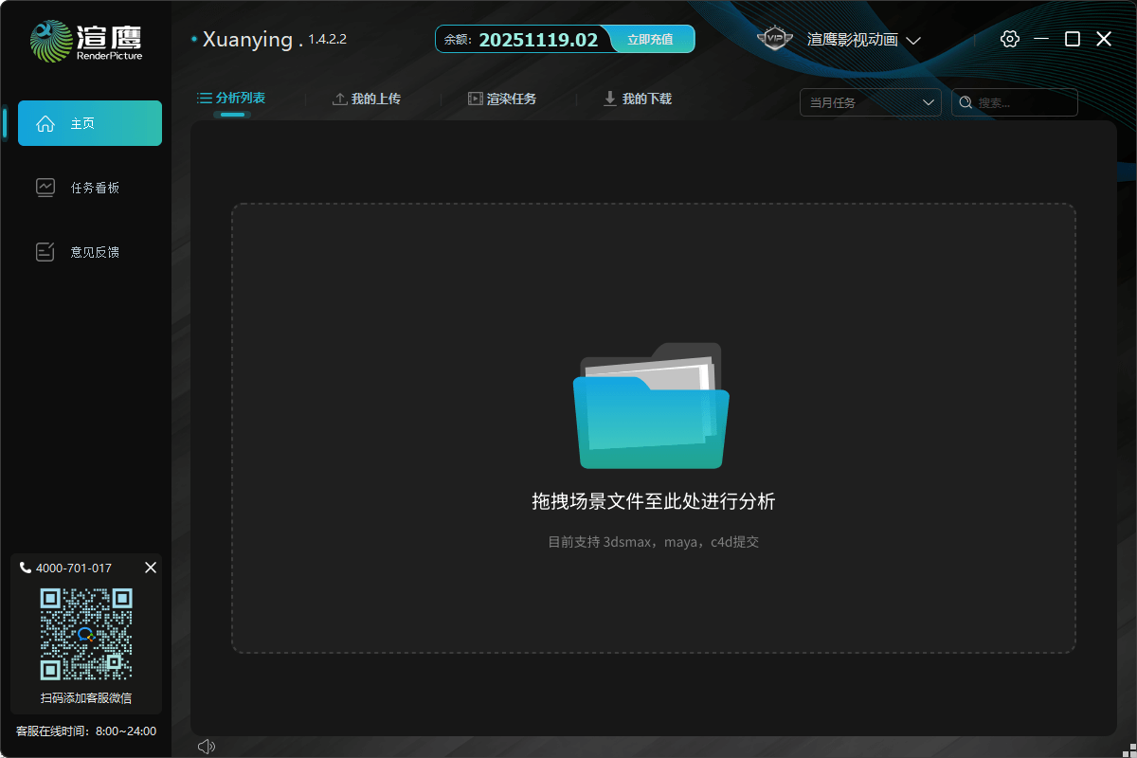Open the 渲鹰影视动画 account dropdown
Screen dimensions: 1137x758
857,40
